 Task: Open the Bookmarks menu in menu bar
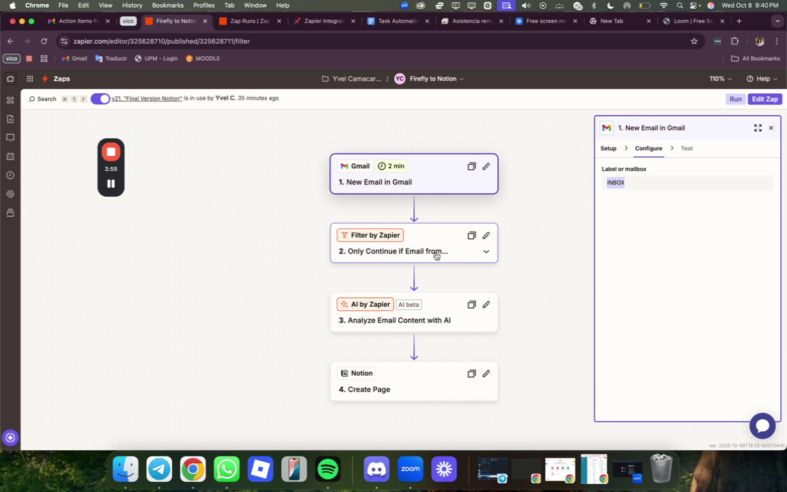pyautogui.click(x=167, y=5)
